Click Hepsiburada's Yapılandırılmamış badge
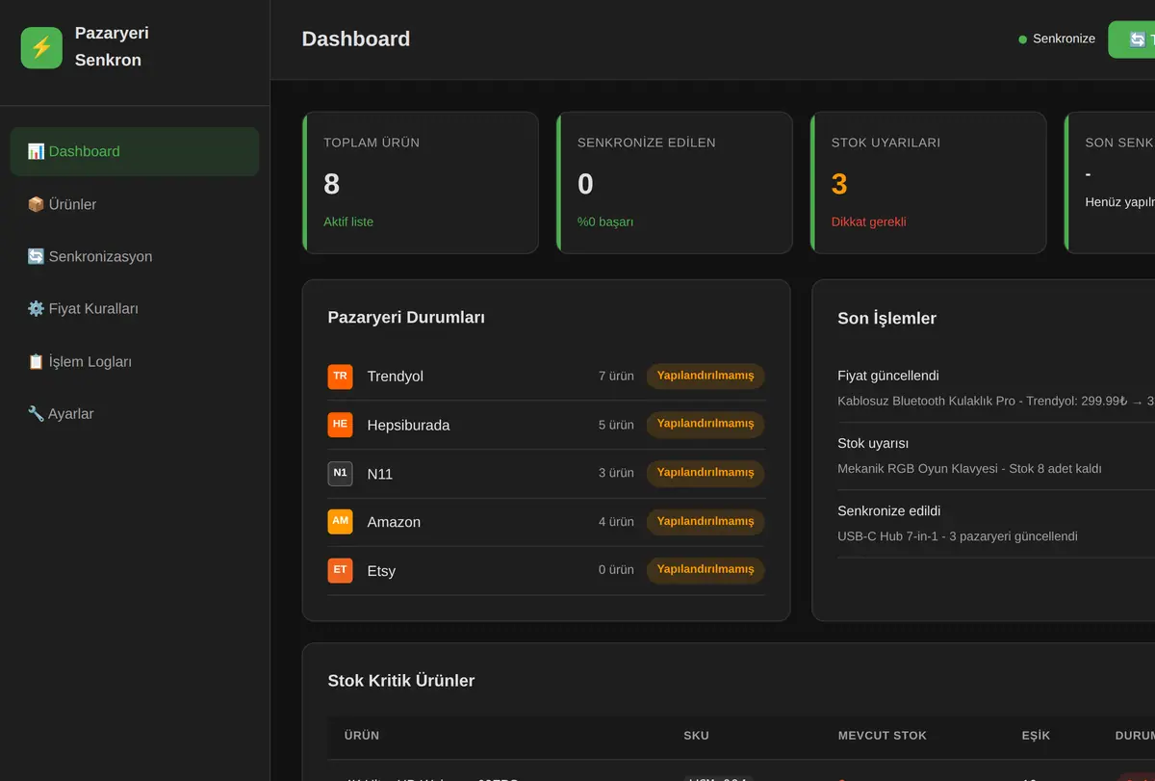 click(x=706, y=424)
